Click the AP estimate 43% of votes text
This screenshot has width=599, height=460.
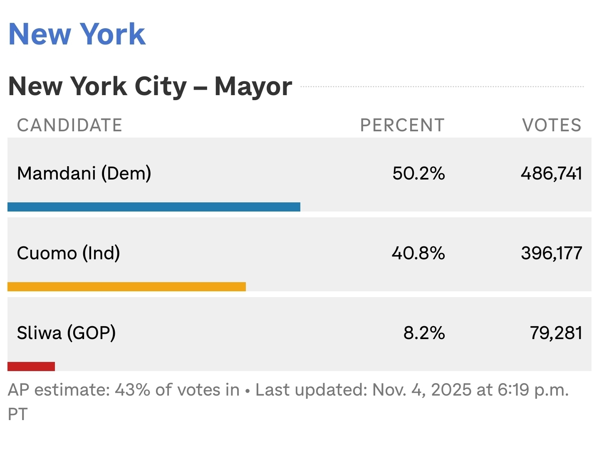pyautogui.click(x=124, y=390)
